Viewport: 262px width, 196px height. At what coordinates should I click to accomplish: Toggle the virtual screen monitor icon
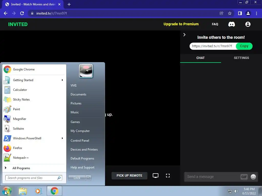(x=155, y=176)
